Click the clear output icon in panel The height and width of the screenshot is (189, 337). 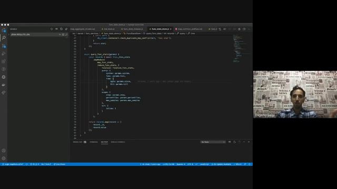point(230,142)
